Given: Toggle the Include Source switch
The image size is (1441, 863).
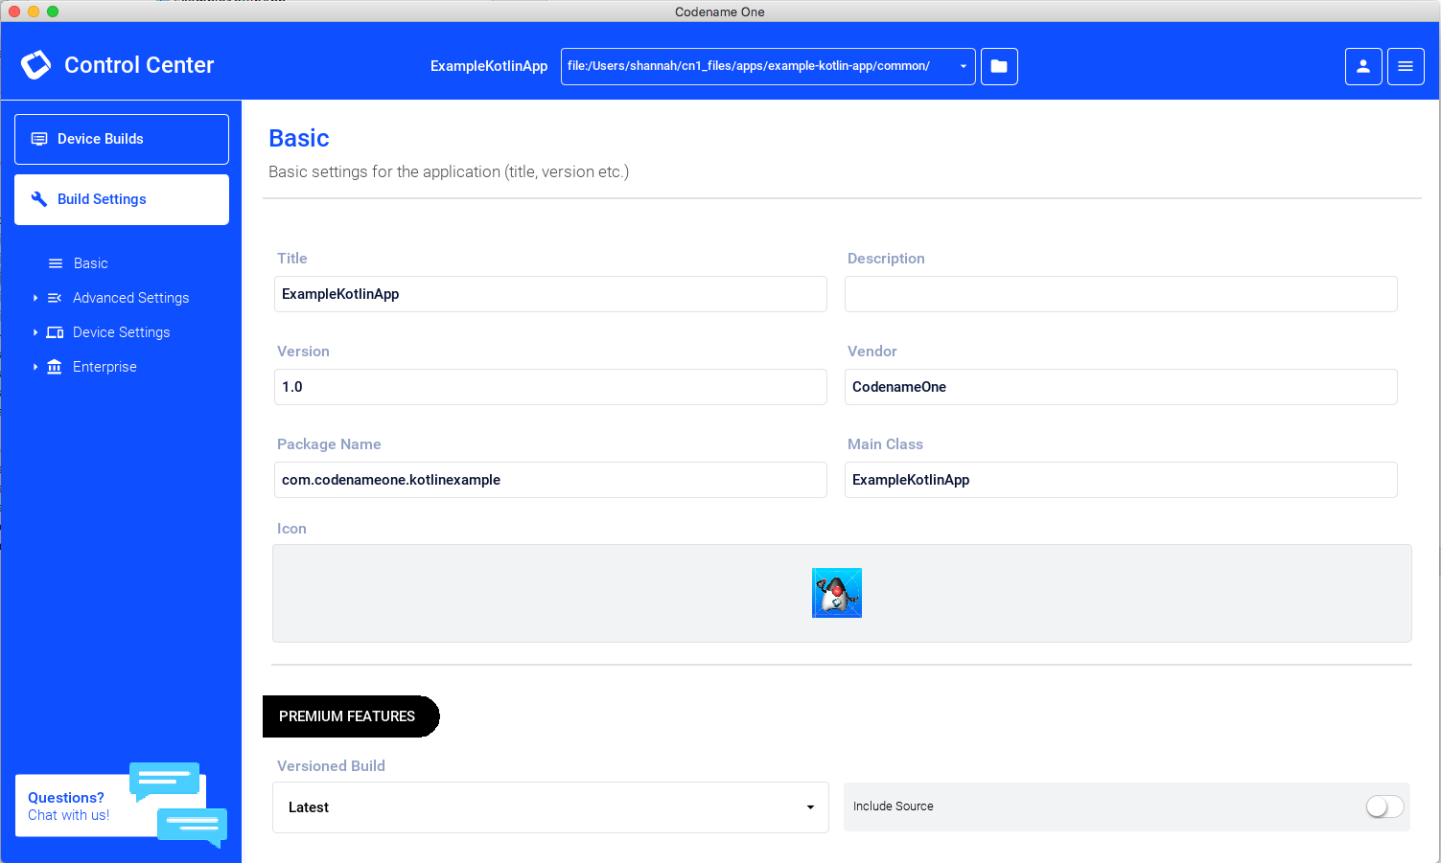Looking at the screenshot, I should 1383,806.
